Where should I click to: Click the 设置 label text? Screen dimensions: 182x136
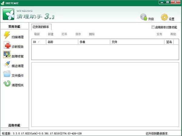click(172, 19)
